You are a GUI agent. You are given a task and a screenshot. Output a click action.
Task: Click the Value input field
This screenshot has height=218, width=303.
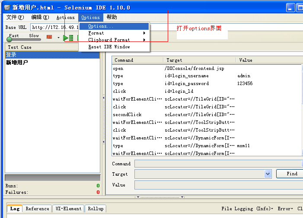[x=218, y=185]
